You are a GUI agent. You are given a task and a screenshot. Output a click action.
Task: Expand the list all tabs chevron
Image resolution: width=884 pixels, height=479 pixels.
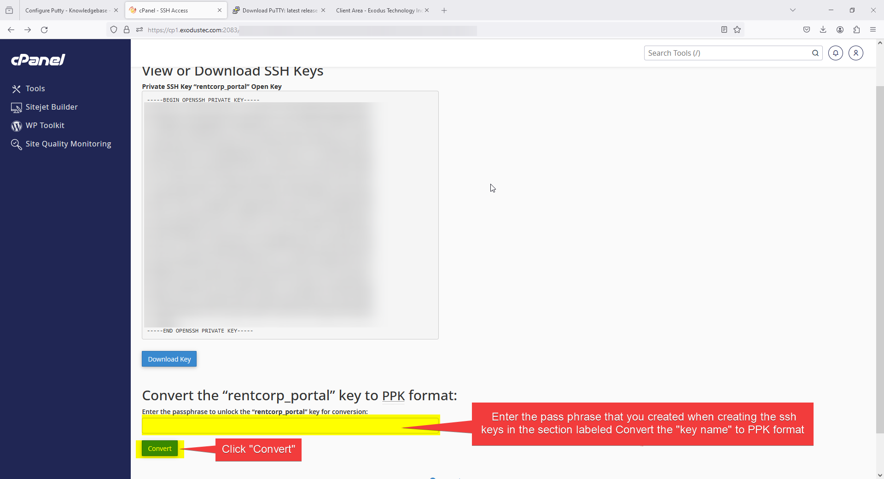point(792,10)
